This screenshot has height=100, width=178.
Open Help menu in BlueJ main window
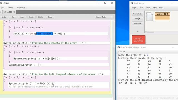161,7
